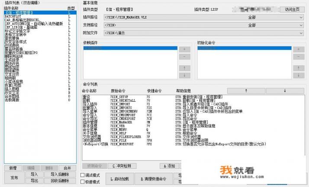Image resolution: width=309 pixels, height=187 pixels.
Task: Select the 7XIN_IMPORTMENU command row
Action: click(193, 111)
